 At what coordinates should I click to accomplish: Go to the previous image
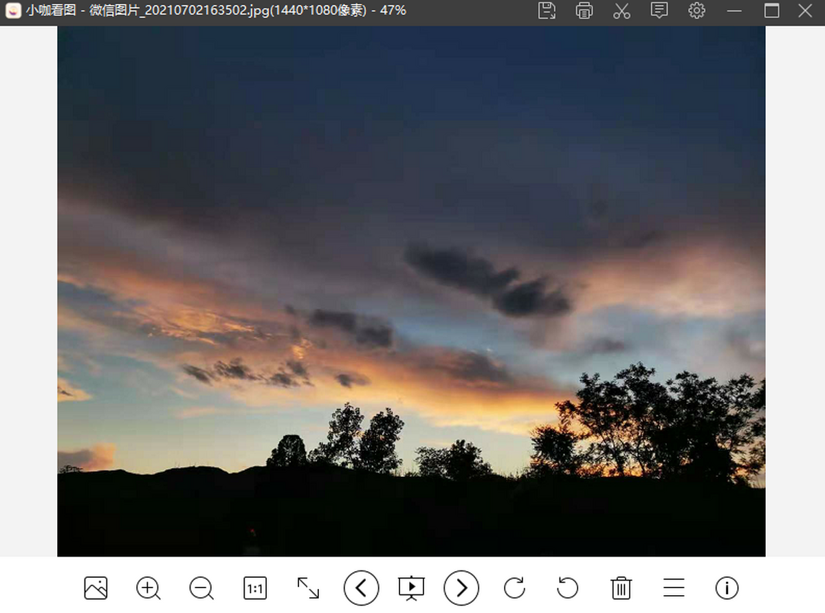[x=361, y=588]
